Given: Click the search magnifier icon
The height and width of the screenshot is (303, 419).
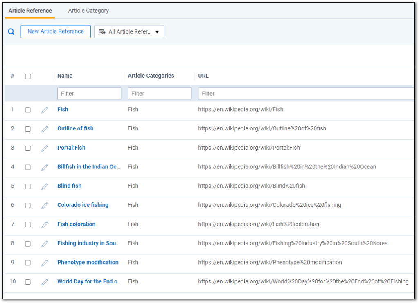Looking at the screenshot, I should [x=11, y=32].
